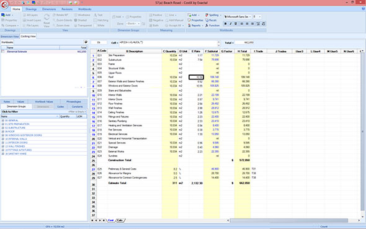The image size is (366, 229).
Task: Click Zoom Area in the View group
Action: tap(61, 25)
